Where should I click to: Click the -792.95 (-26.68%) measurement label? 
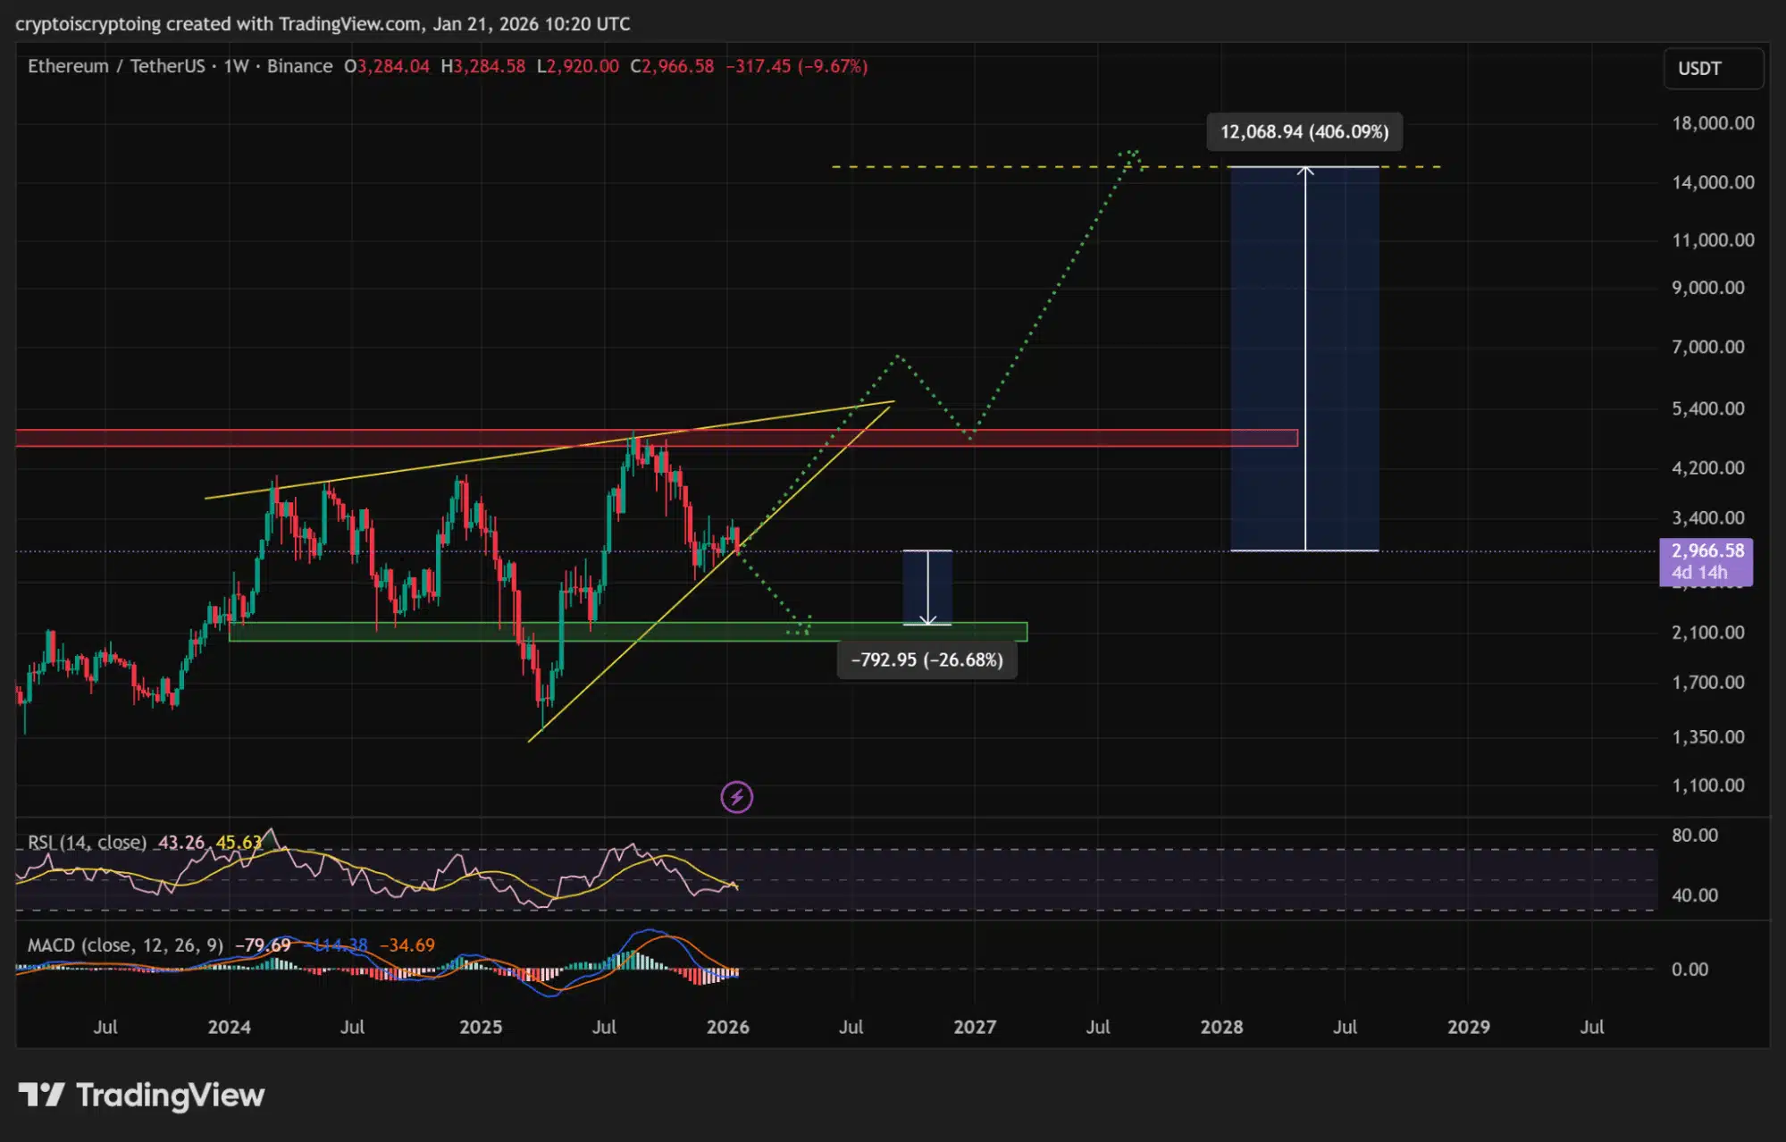pos(927,659)
